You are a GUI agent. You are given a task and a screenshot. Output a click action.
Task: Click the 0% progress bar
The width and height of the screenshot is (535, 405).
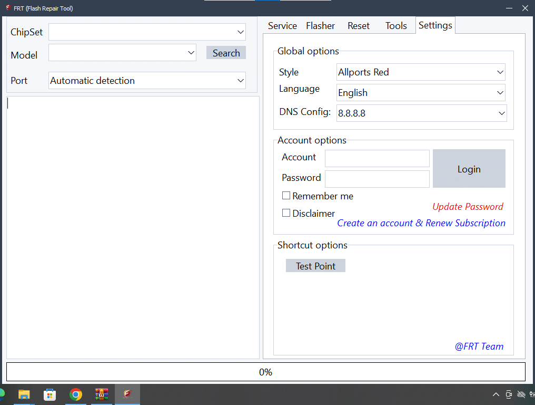(x=265, y=372)
